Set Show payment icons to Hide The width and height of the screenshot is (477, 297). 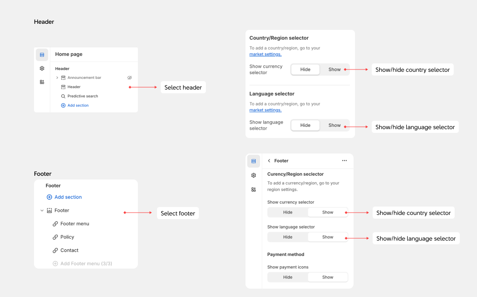(288, 277)
